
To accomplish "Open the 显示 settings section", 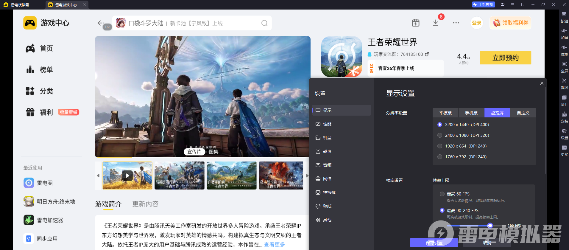I will click(x=342, y=110).
